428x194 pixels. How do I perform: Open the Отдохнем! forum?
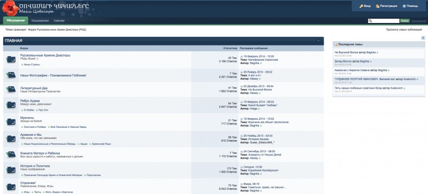tap(28, 183)
